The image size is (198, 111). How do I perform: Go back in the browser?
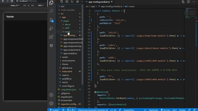3,1
